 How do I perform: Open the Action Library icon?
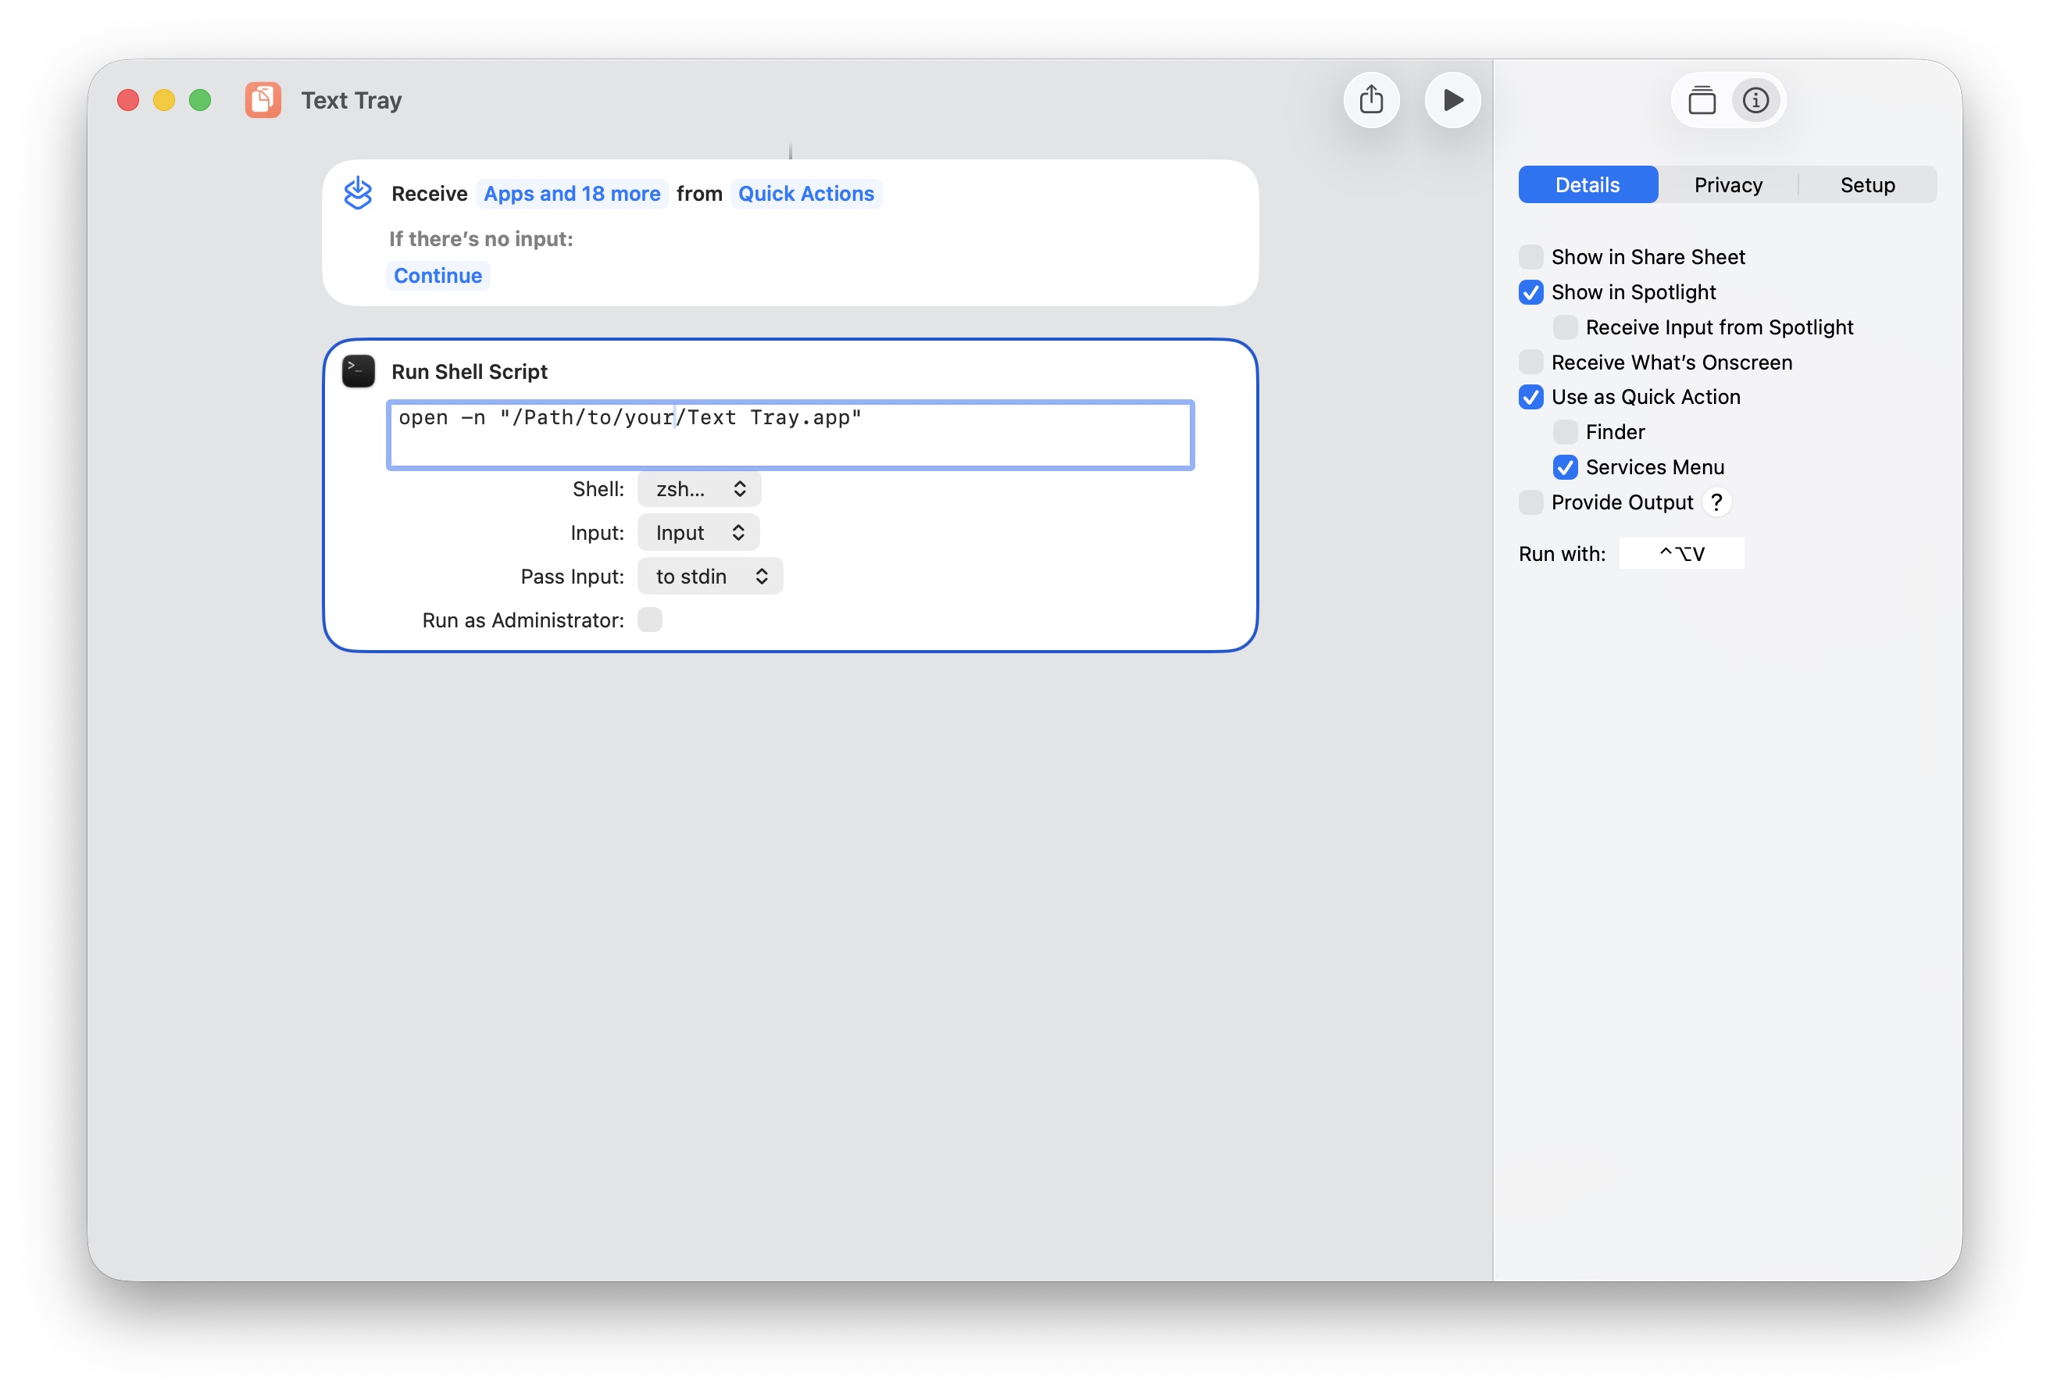pyautogui.click(x=1702, y=100)
